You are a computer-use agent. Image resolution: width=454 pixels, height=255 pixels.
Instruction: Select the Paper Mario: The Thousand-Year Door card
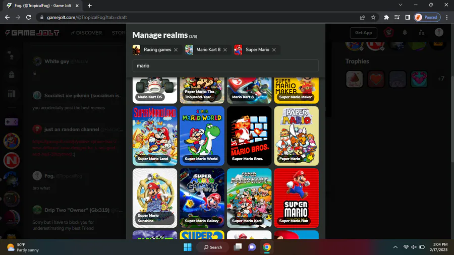[x=202, y=90]
